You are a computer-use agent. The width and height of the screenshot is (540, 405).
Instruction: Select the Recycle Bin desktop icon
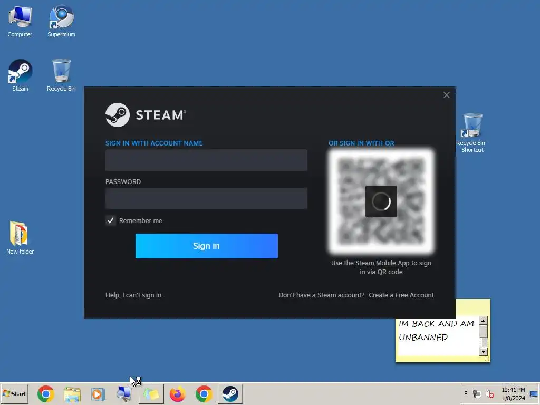[x=61, y=75]
